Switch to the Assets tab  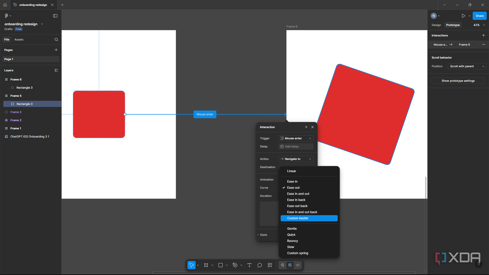[x=19, y=39]
